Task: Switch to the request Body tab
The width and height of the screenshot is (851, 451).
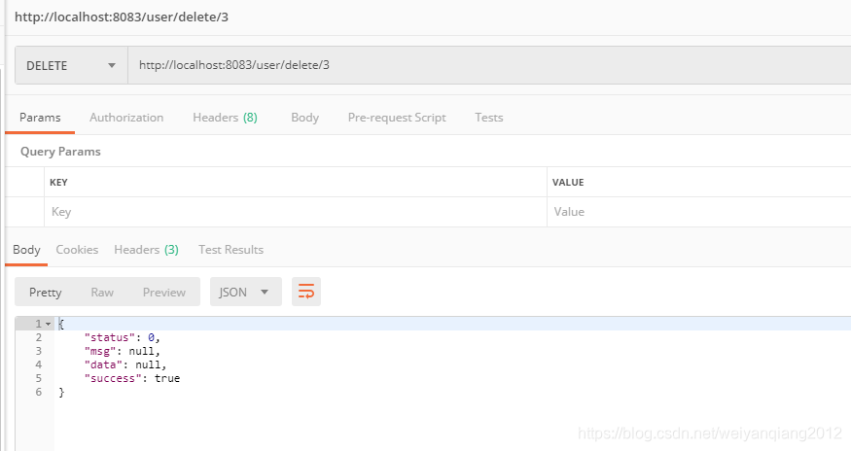Action: 305,118
